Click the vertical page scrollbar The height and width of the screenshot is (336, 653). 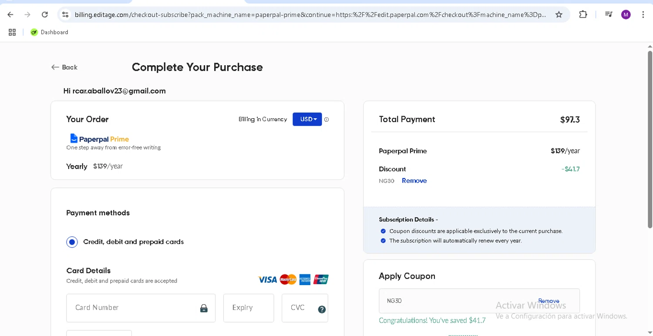click(650, 139)
